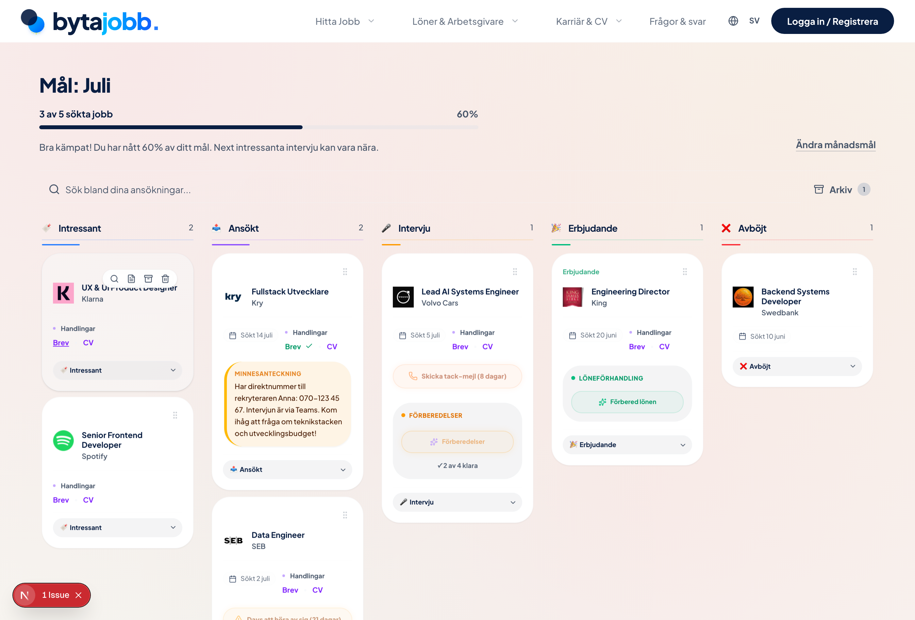Open the Ansökt status dropdown on the Kry card
The width and height of the screenshot is (915, 620).
(288, 470)
